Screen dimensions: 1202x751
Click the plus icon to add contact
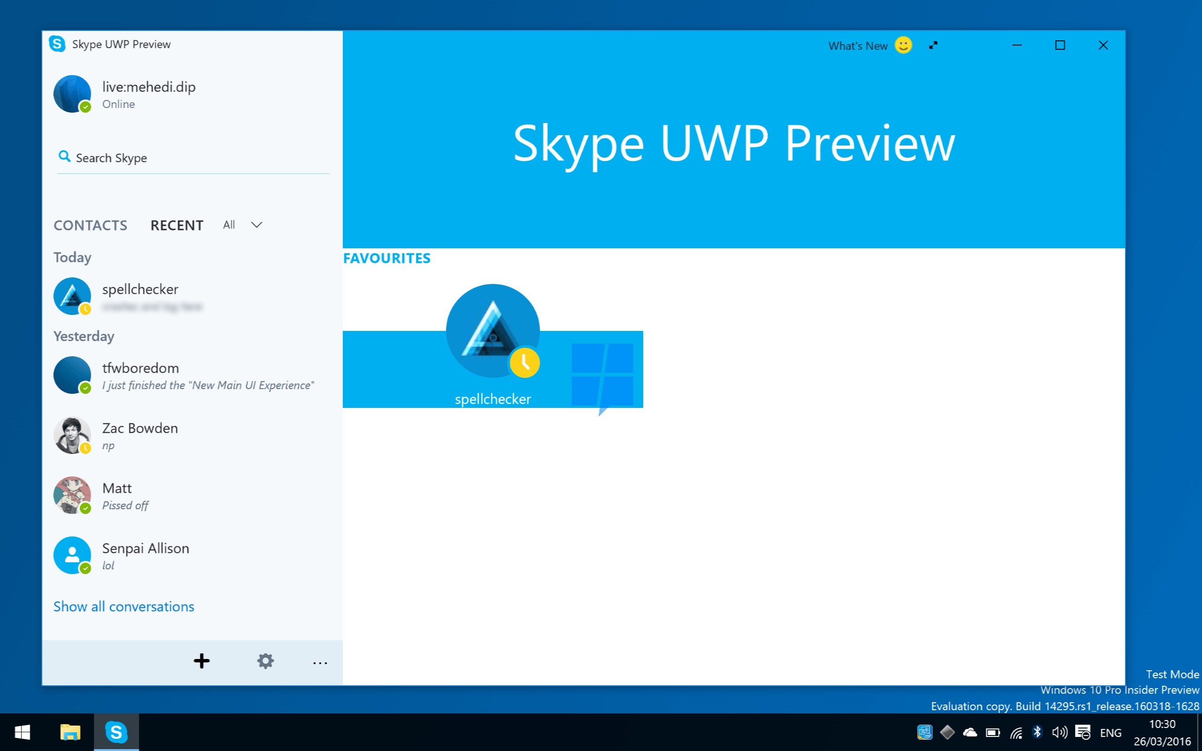(201, 661)
